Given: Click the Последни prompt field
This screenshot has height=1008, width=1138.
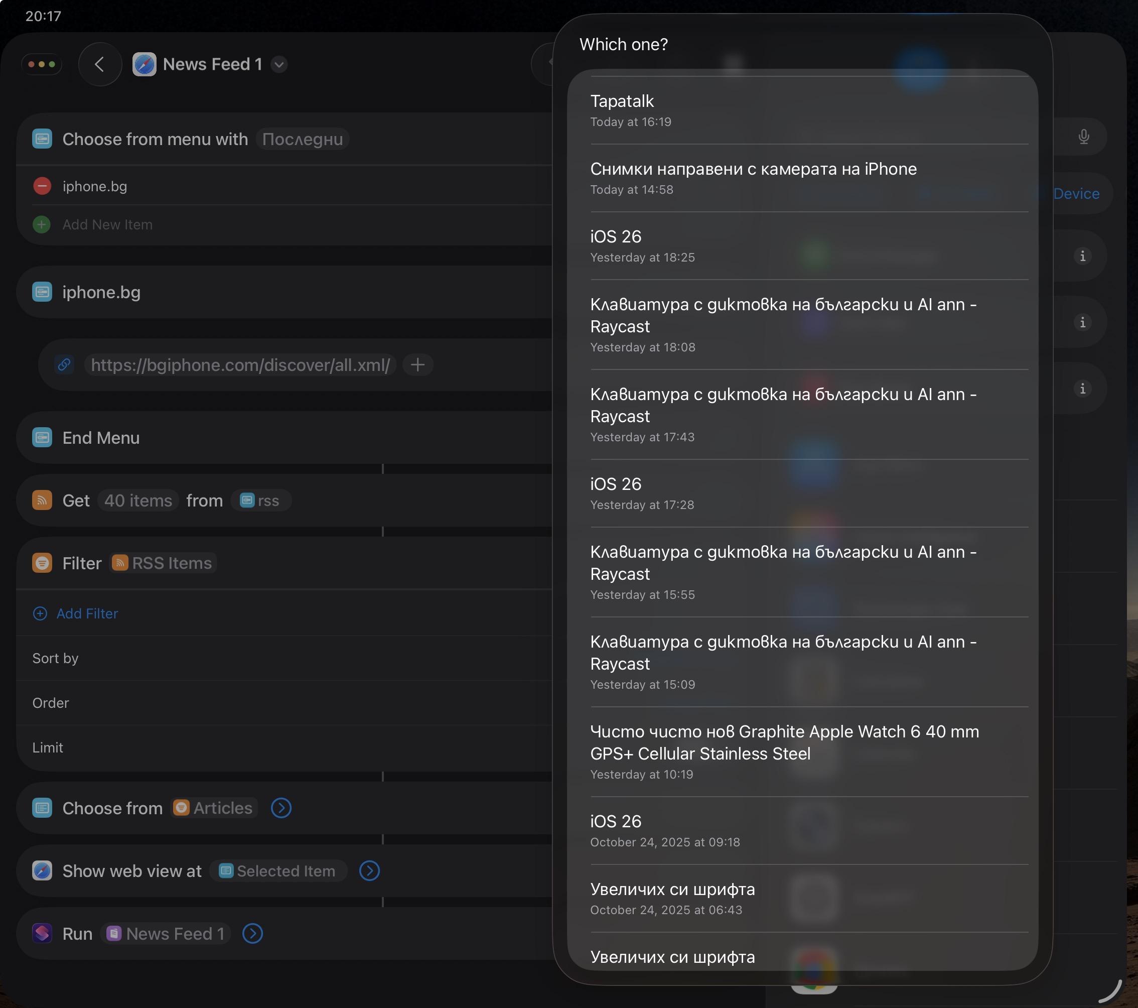Looking at the screenshot, I should (x=303, y=139).
